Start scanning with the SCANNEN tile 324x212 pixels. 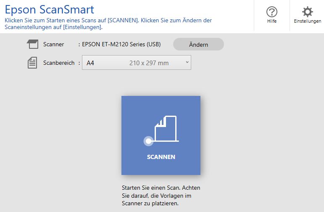click(x=161, y=135)
